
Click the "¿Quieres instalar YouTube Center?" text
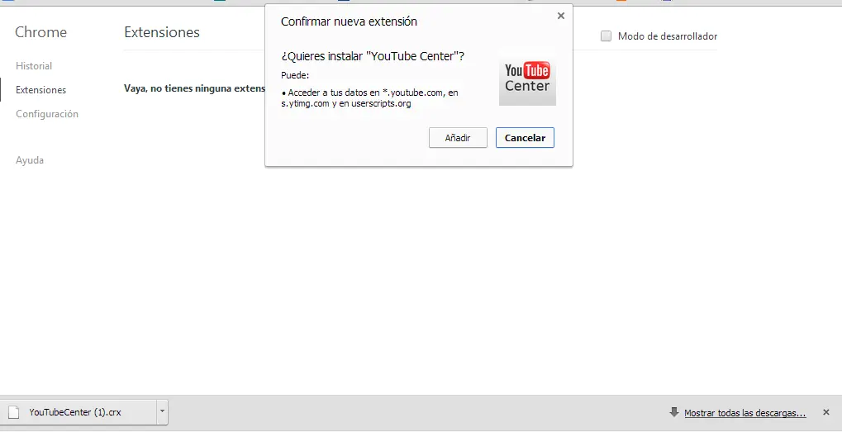373,56
